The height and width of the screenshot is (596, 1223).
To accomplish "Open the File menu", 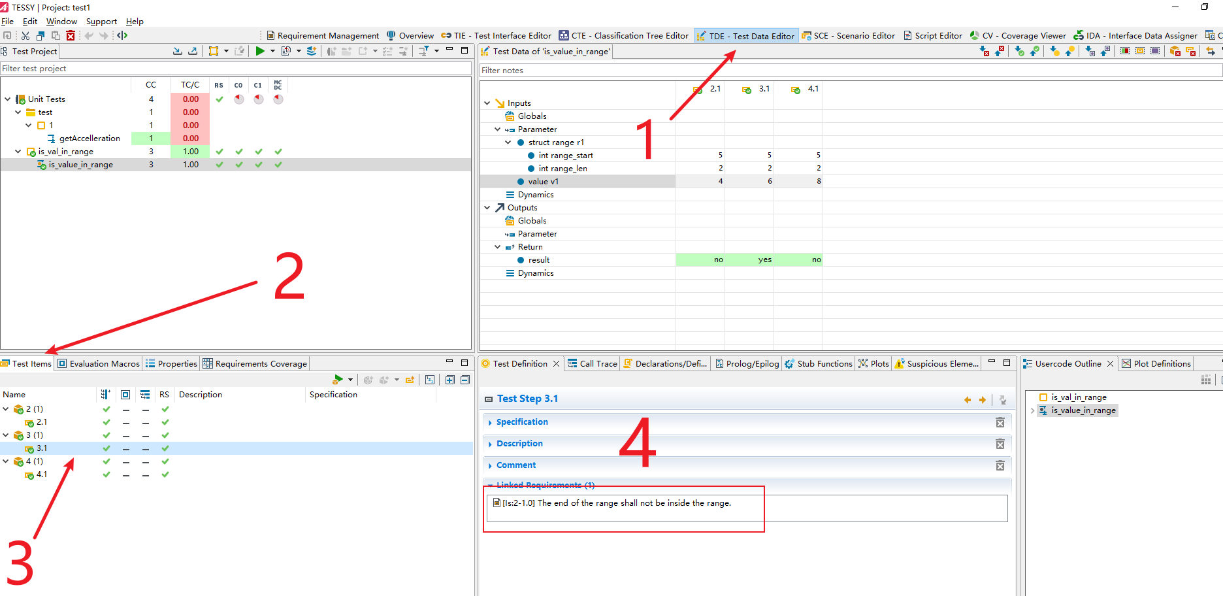I will coord(8,22).
